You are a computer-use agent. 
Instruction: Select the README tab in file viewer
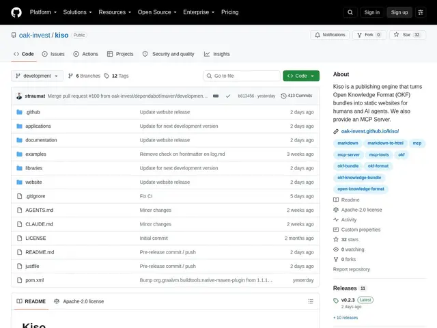(31, 301)
